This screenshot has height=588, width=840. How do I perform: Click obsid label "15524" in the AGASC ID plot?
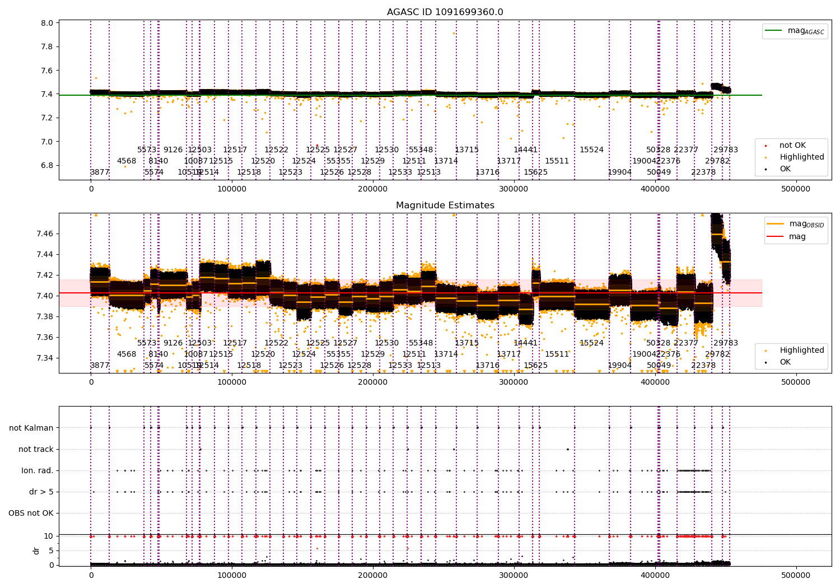point(592,150)
